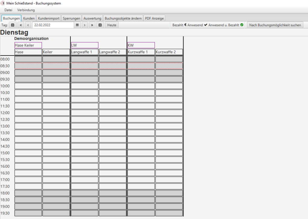Switch to the Buchungen tab
308x219 pixels.
11,18
